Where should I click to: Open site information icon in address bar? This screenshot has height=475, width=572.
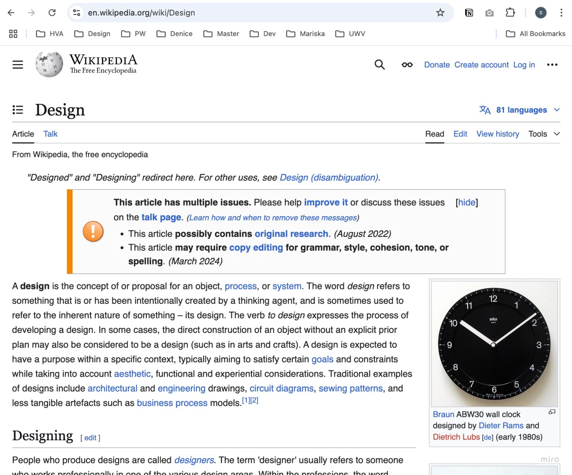coord(76,13)
